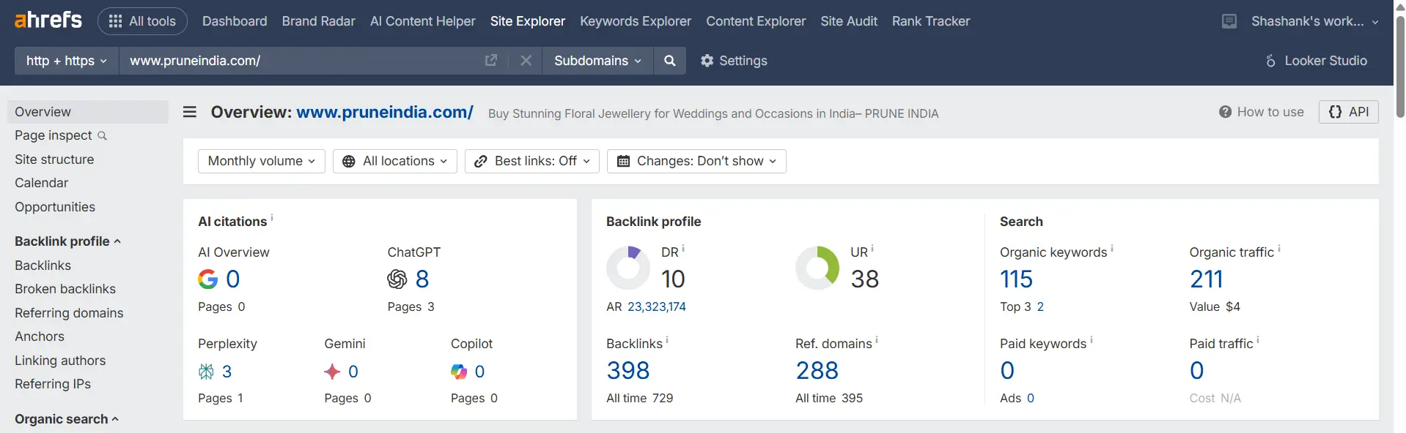Click the Paid keywords info icon
The height and width of the screenshot is (433, 1406).
(1092, 340)
